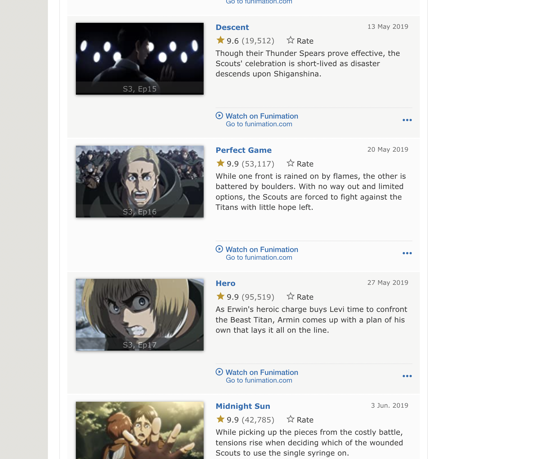Click Go to funimation.com under Hero
Image resolution: width=543 pixels, height=459 pixels.
pos(259,380)
